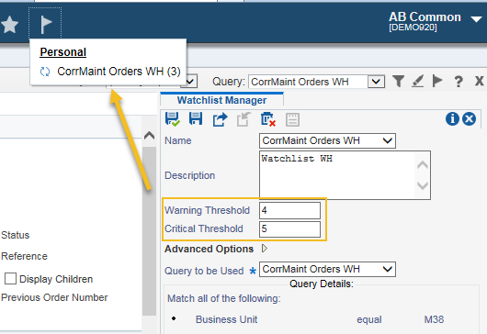Click the left form vertical scrollbar
Screen dimensions: 487x334
coord(150,231)
